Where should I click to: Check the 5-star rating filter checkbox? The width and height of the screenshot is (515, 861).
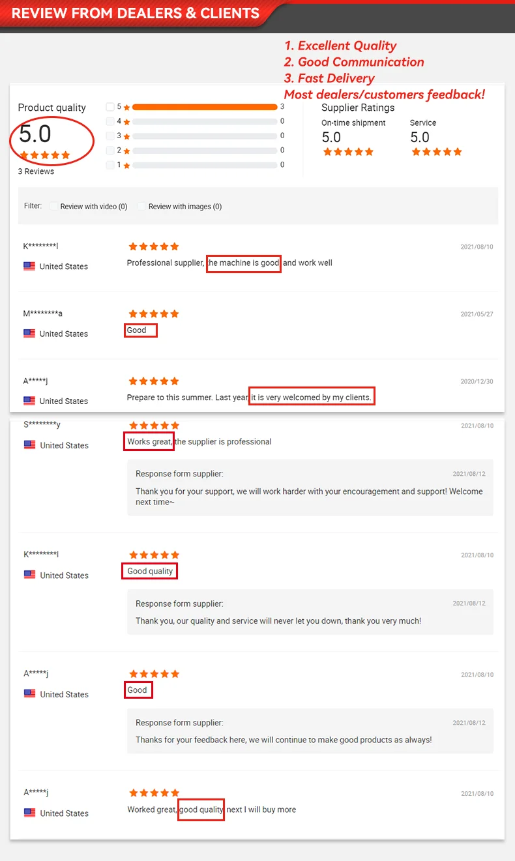[110, 107]
